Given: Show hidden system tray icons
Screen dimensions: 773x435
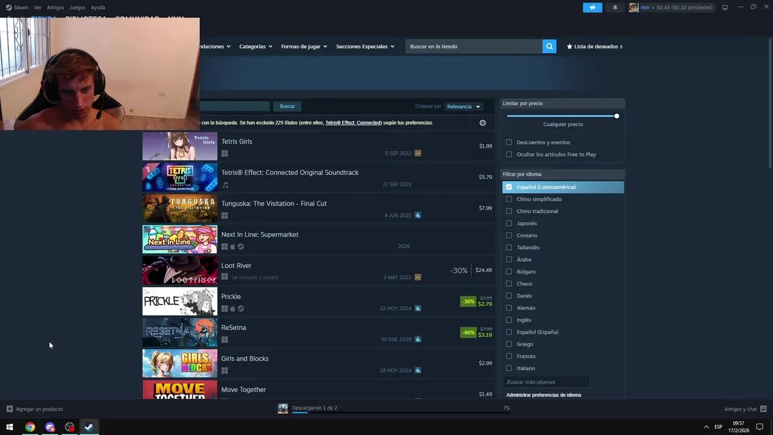Looking at the screenshot, I should 707,427.
